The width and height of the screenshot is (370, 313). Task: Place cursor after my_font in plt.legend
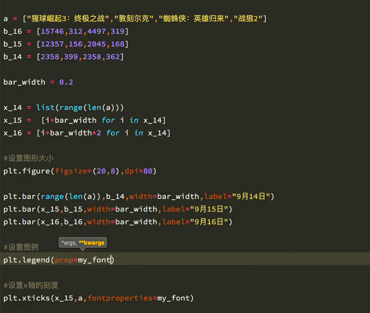point(111,260)
